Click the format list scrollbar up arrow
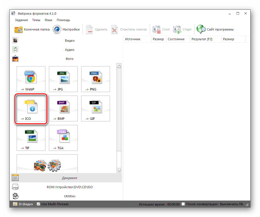The width and height of the screenshot is (260, 217). coord(119,66)
